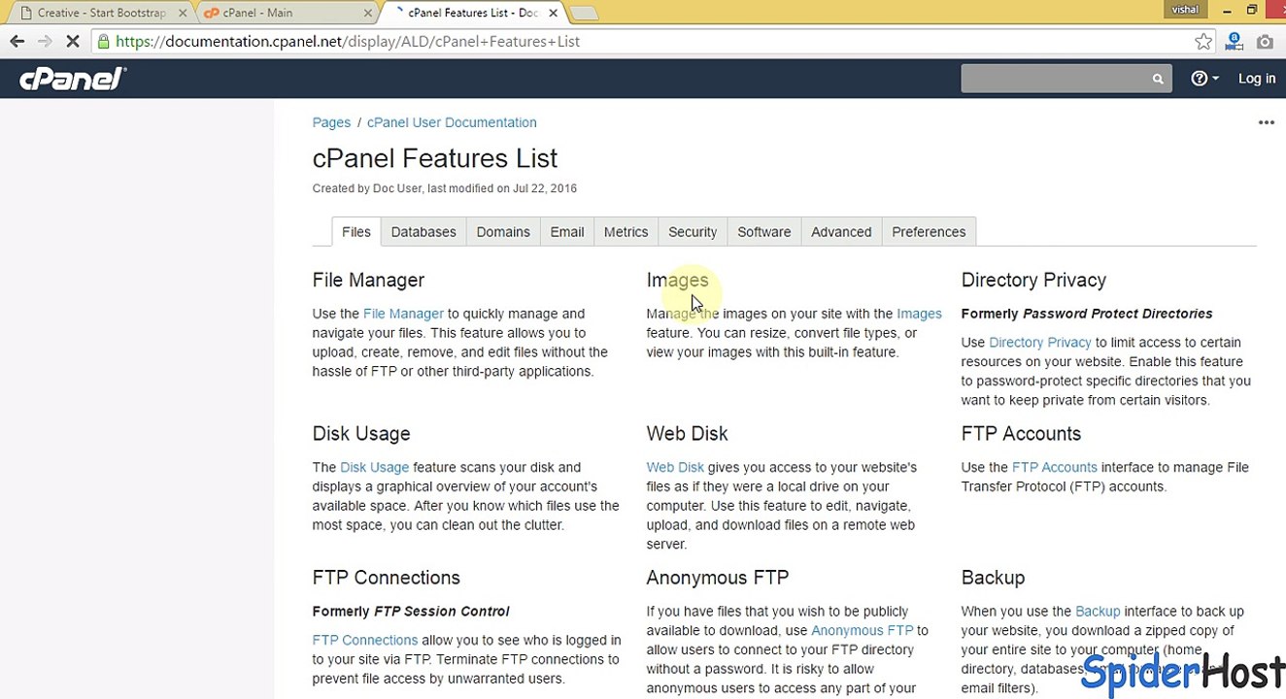The height and width of the screenshot is (699, 1286).
Task: Click the search magnifier icon
Action: coord(1158,79)
